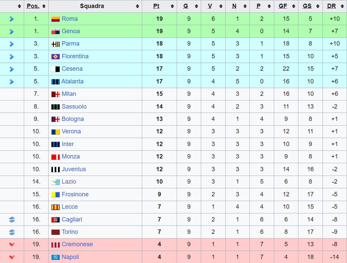
Task: Sort by GF goals scored header
Action: pyautogui.click(x=286, y=6)
